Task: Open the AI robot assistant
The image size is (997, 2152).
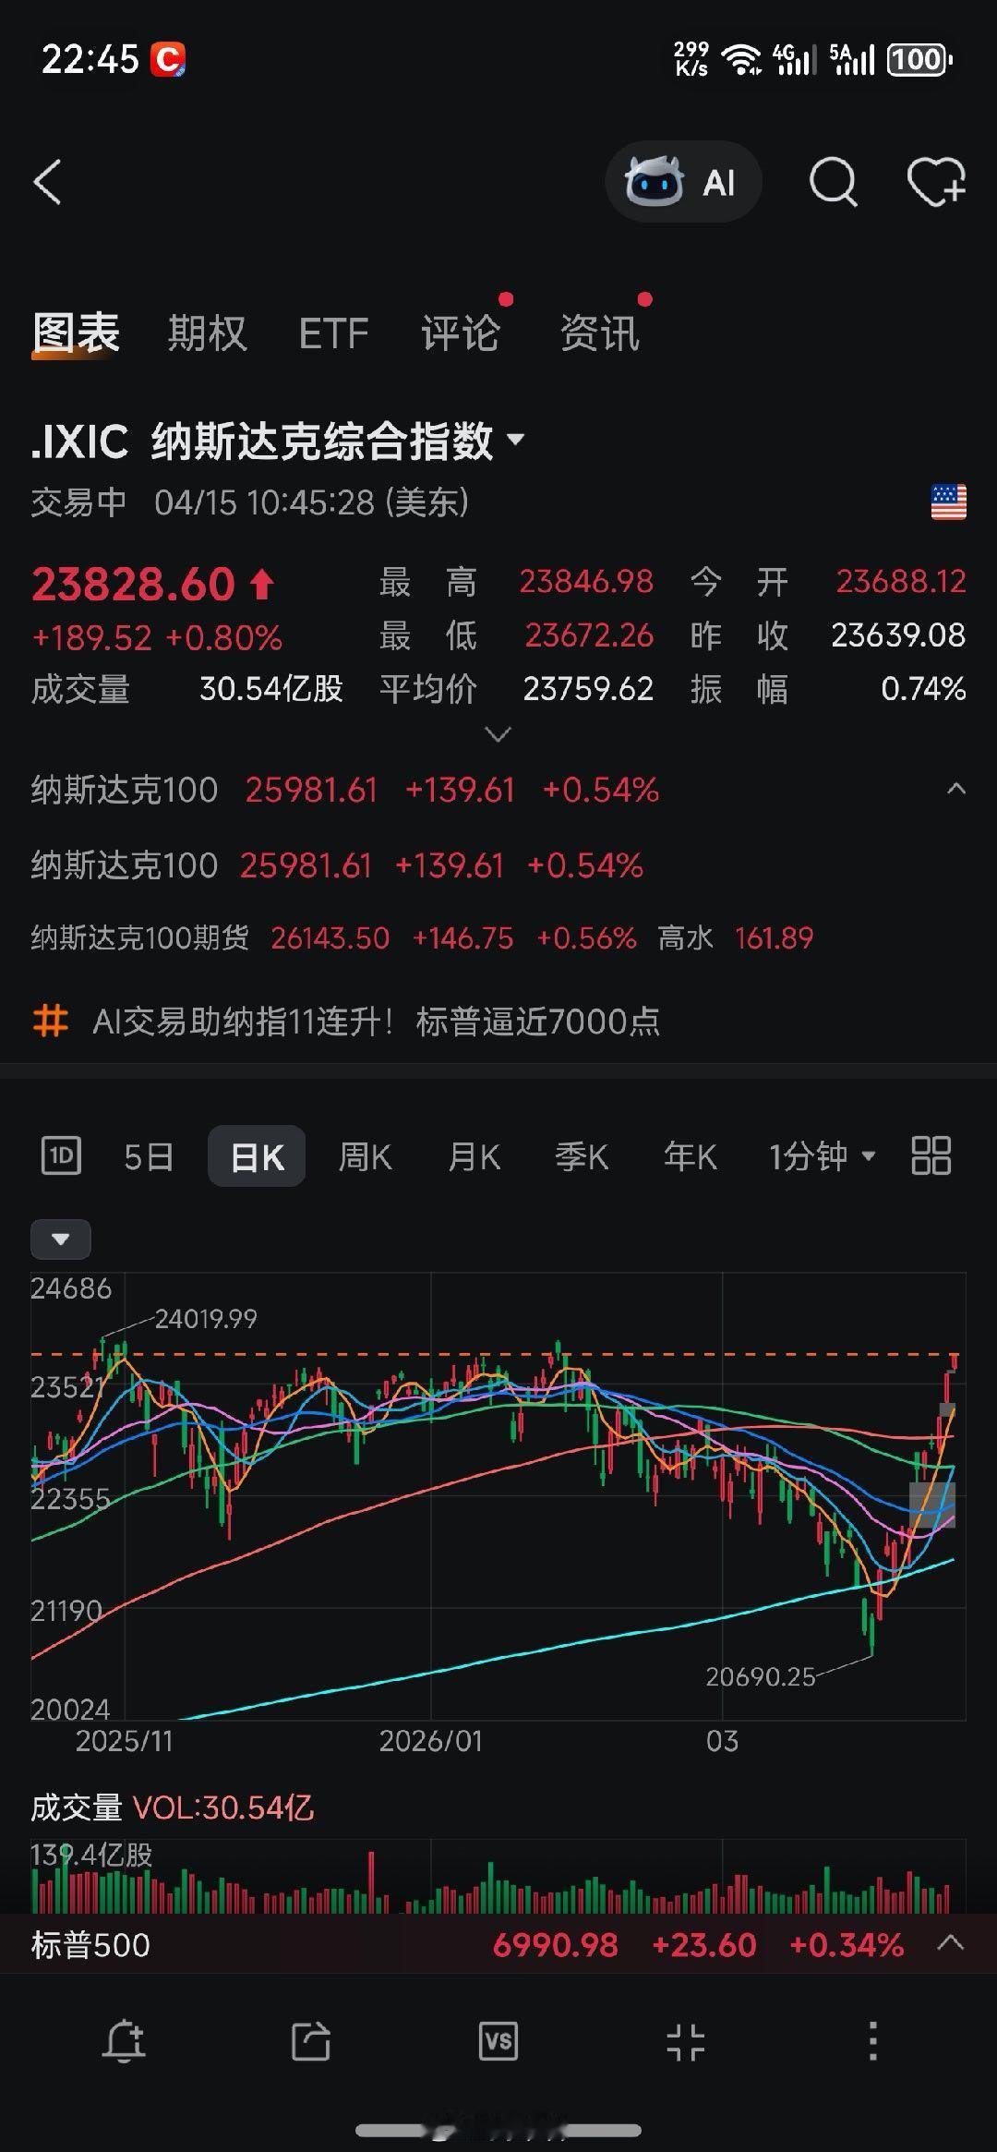Action: coord(683,182)
